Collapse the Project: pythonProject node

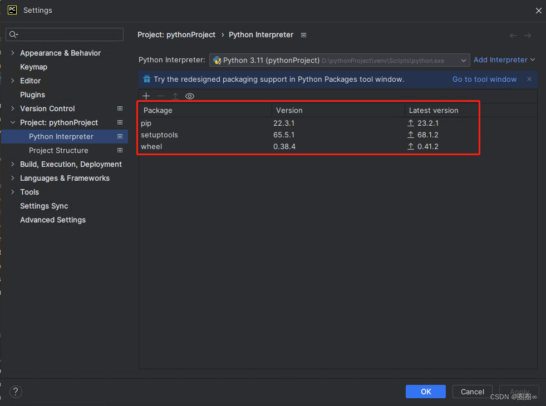[x=13, y=122]
